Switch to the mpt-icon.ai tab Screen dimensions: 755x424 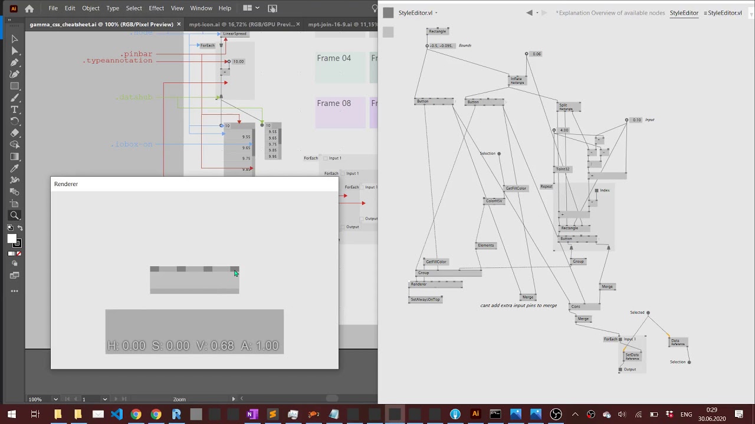pos(242,25)
